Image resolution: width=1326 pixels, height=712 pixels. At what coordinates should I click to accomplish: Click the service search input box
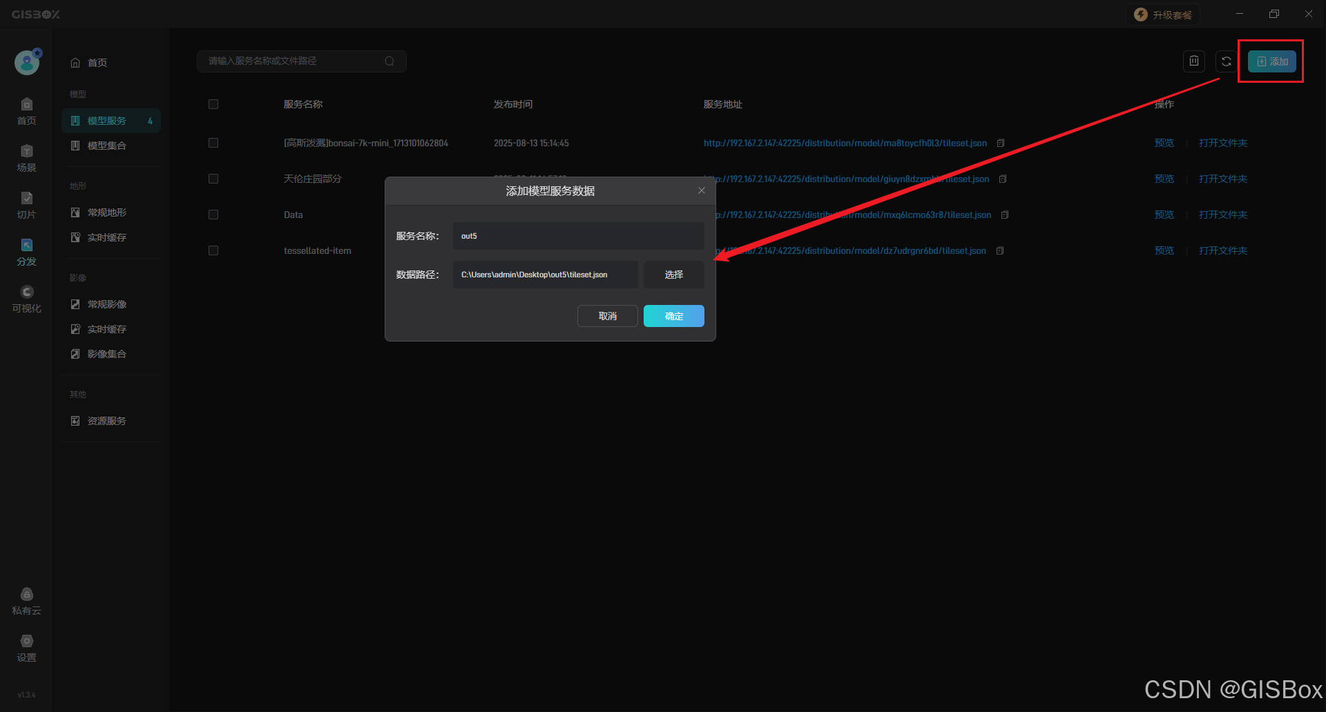pos(302,61)
